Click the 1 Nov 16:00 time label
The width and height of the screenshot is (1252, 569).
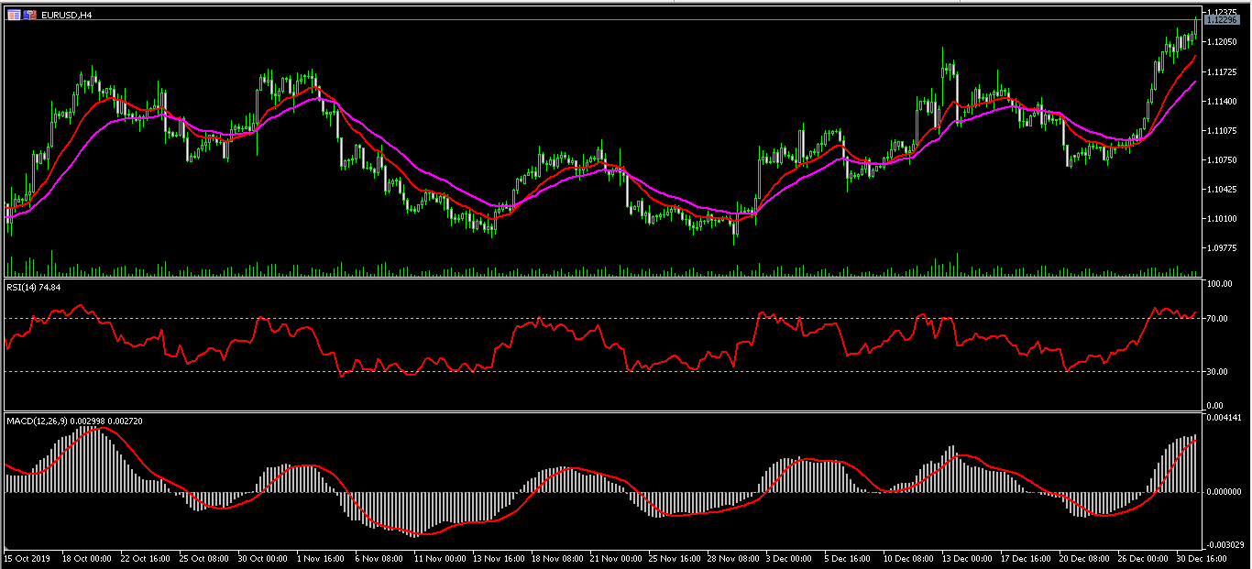click(321, 557)
